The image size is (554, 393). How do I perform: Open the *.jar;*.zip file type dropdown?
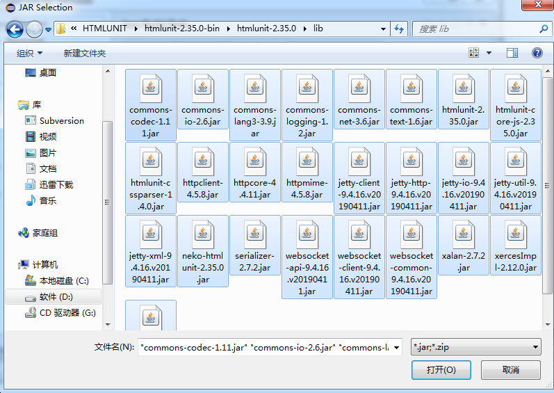click(x=476, y=347)
